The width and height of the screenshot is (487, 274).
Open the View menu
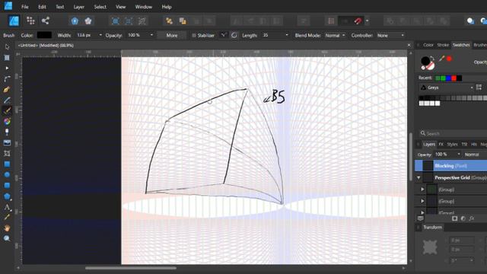(120, 7)
